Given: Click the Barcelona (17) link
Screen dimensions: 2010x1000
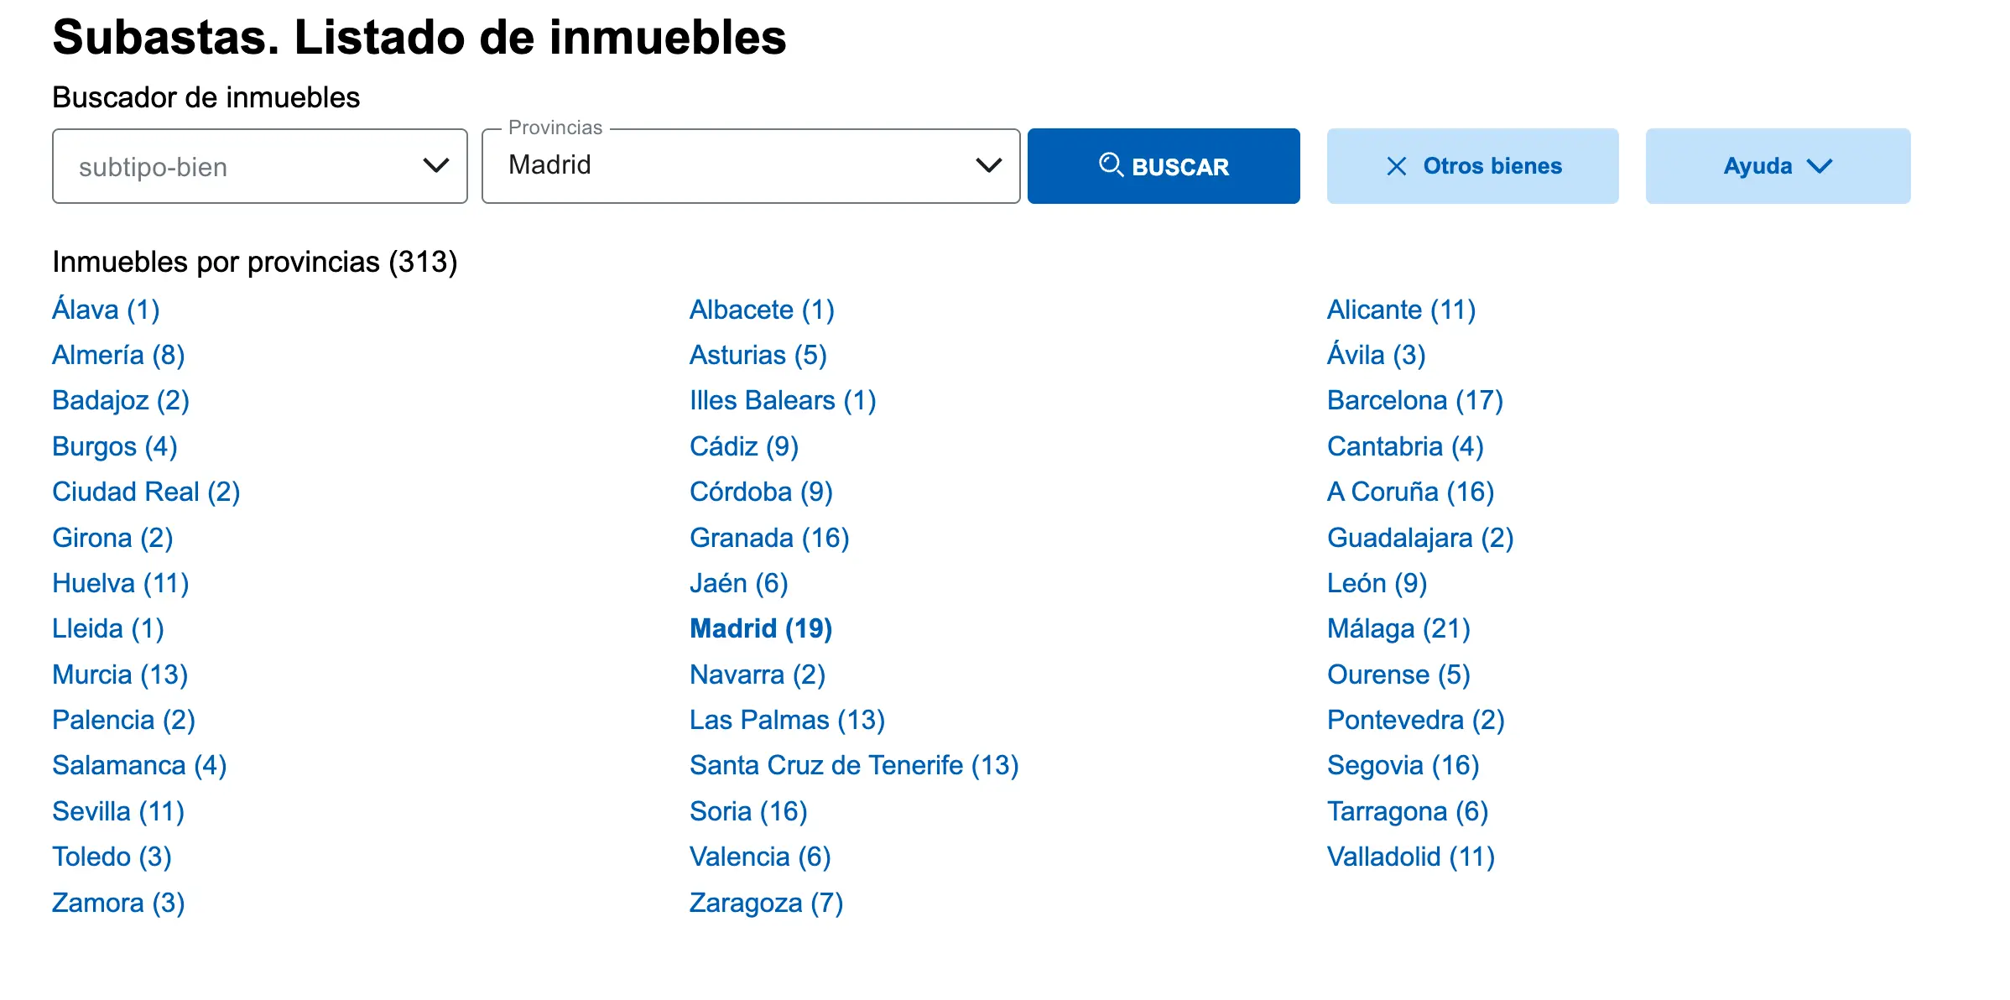Looking at the screenshot, I should click(x=1415, y=400).
